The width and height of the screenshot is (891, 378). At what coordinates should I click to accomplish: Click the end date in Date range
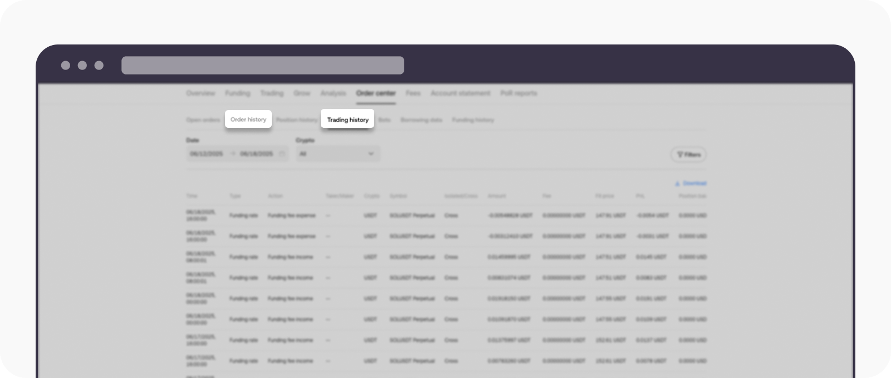click(x=256, y=154)
